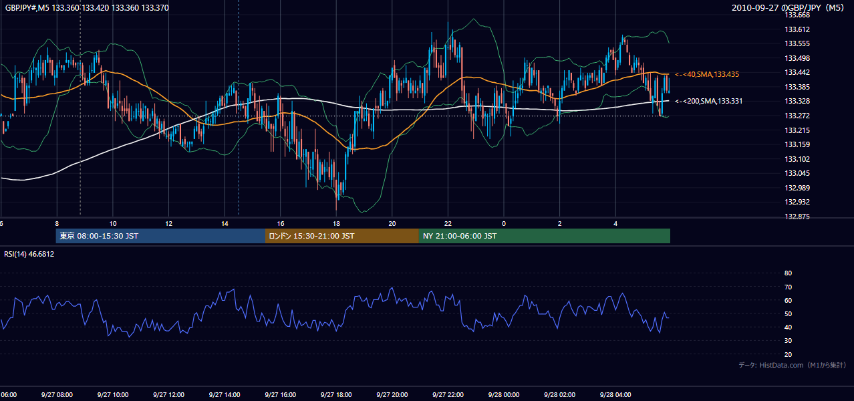
Task: Click price axis value 133.215
Action: pyautogui.click(x=797, y=130)
